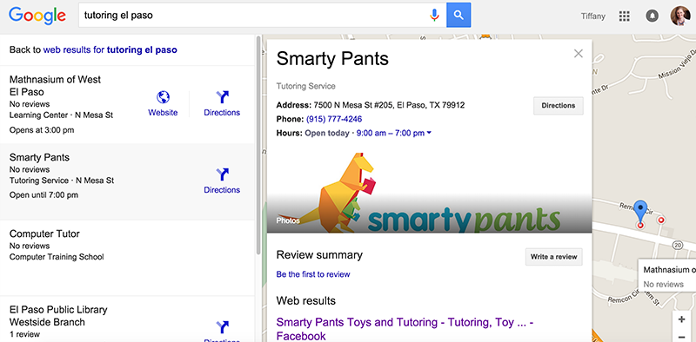Expand the hours dropdown arrow

click(429, 133)
